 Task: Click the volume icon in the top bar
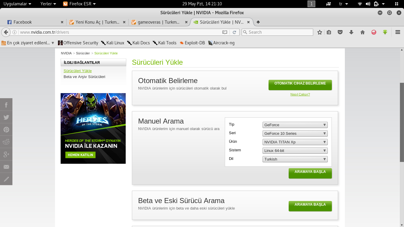pyautogui.click(x=368, y=4)
